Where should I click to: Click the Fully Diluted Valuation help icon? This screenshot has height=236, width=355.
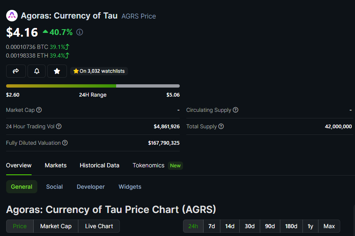pyautogui.click(x=65, y=143)
